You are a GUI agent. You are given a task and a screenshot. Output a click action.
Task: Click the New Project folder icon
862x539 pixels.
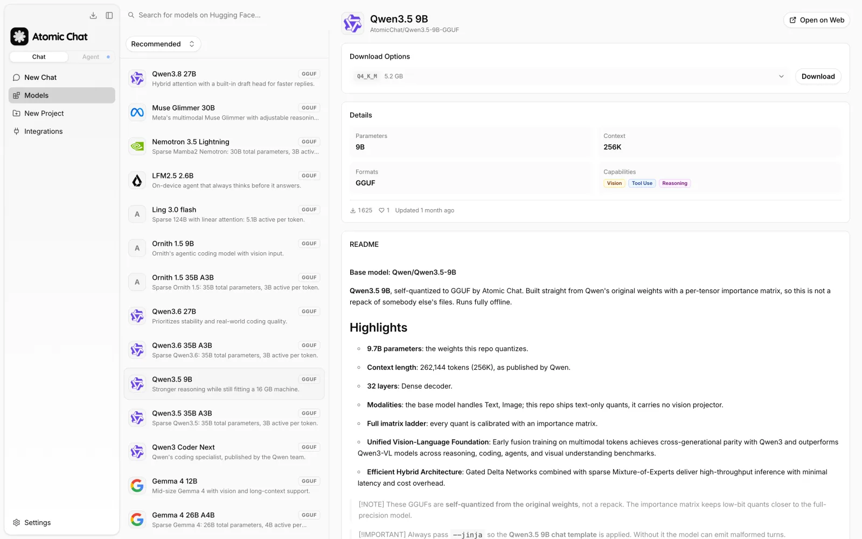[16, 113]
